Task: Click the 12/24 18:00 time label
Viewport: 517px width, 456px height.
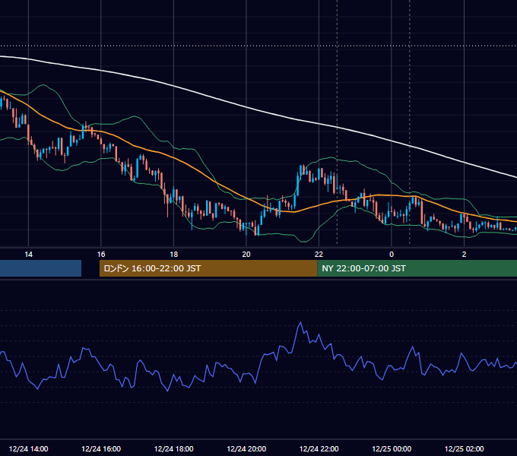Action: (x=174, y=448)
